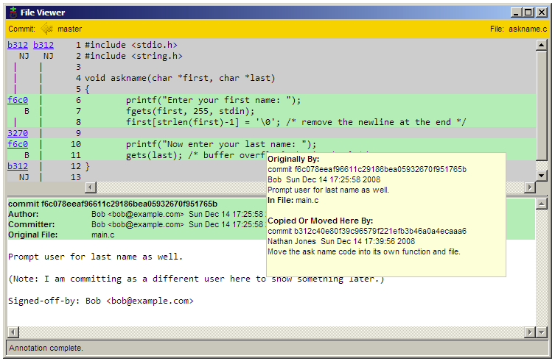This screenshot has height=361, width=555.
Task: Click left arrow of commit pane horizontal scrollbar
Action: (x=13, y=332)
